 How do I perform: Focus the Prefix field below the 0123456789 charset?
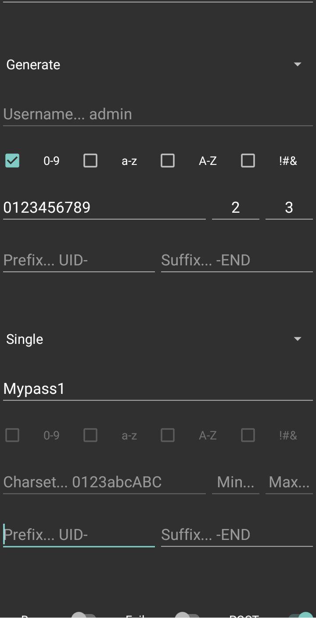pos(79,261)
